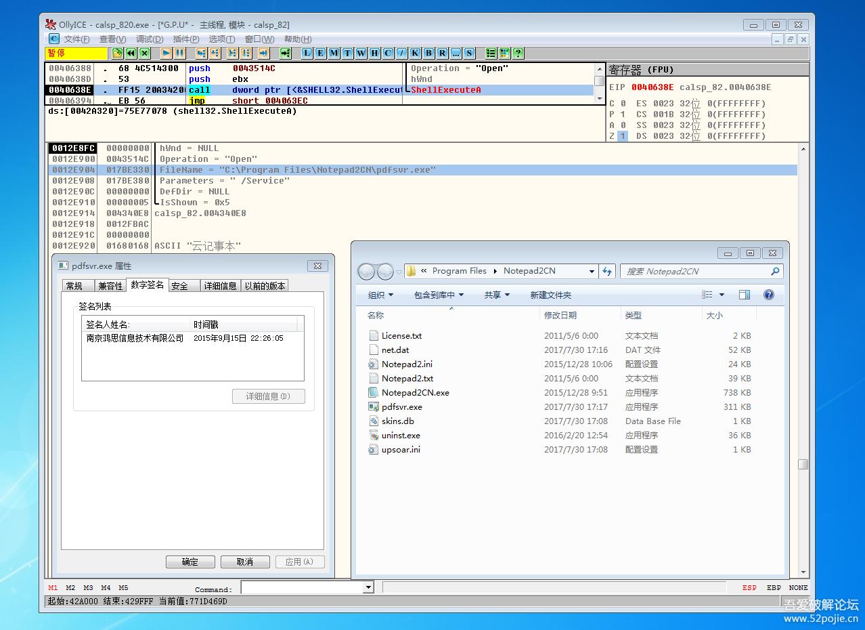This screenshot has height=630, width=865.
Task: Show the Breakpoints window (B icon)
Action: point(428,53)
